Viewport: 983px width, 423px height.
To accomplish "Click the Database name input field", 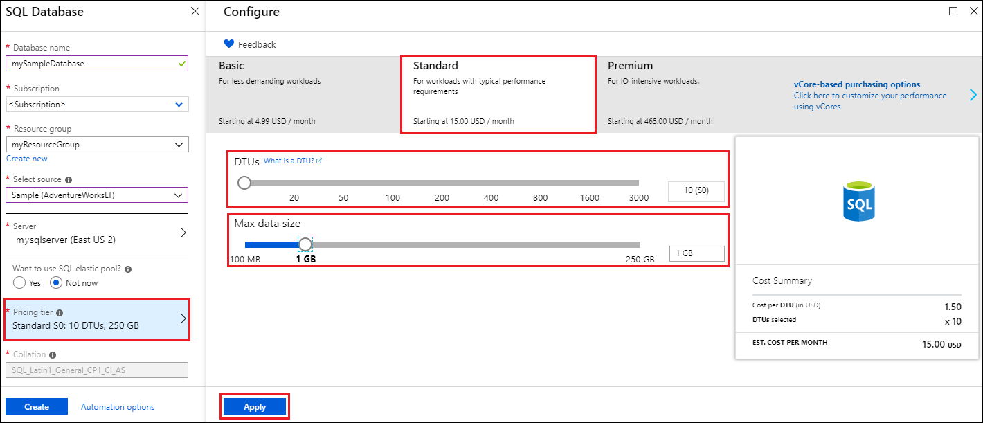I will click(97, 63).
